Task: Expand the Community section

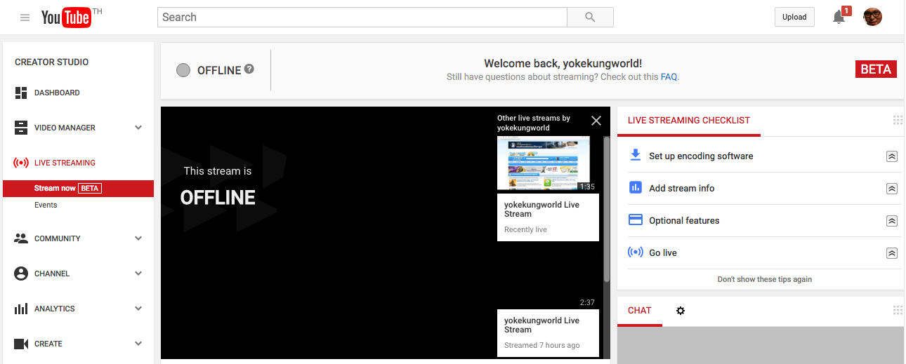Action: 138,238
